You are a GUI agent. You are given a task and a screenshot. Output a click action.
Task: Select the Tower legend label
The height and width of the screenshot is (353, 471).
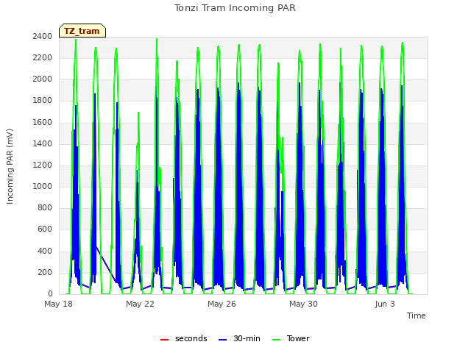click(x=298, y=338)
